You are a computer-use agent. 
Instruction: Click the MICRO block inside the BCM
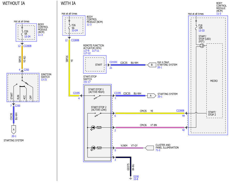pyautogui.click(x=214, y=81)
